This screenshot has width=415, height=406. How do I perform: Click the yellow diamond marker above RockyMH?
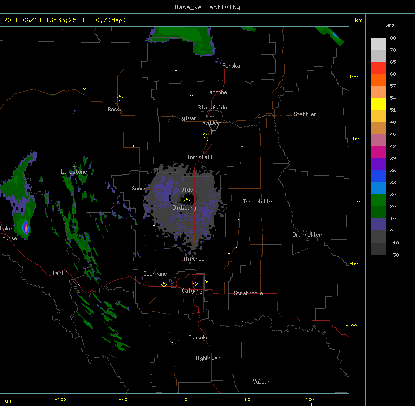coord(120,98)
